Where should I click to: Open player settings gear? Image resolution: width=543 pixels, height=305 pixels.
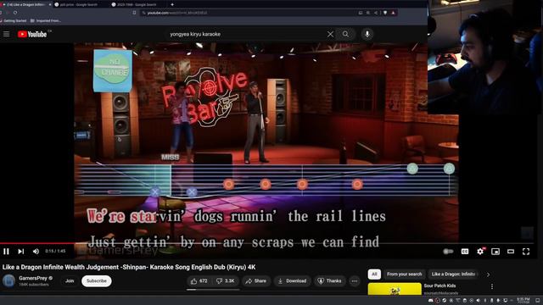pyautogui.click(x=480, y=252)
